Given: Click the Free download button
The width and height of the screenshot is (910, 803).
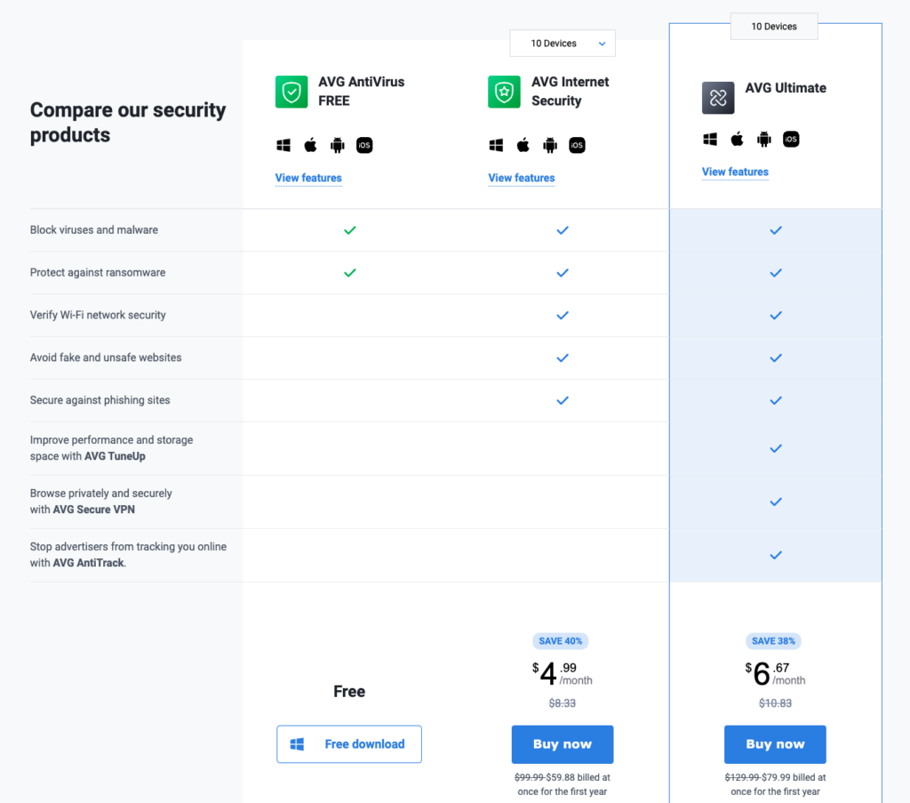Looking at the screenshot, I should coord(349,744).
